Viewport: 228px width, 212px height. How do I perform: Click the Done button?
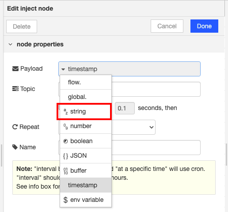pyautogui.click(x=204, y=26)
